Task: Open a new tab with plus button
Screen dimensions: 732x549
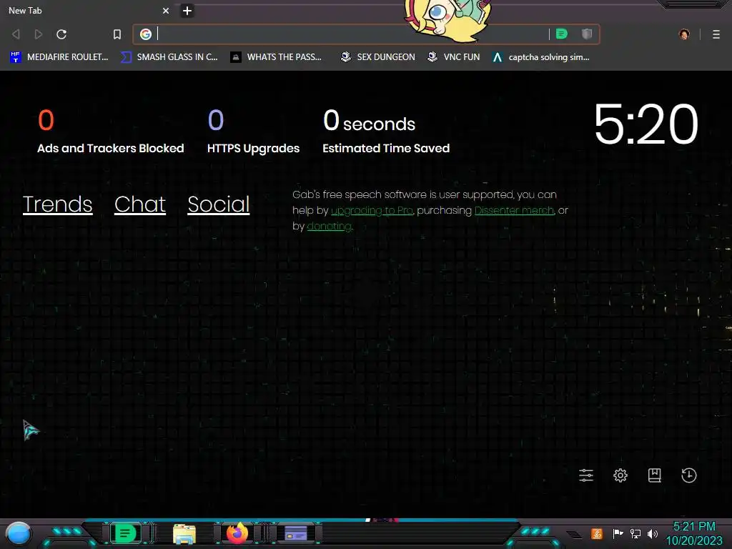Action: [x=187, y=11]
